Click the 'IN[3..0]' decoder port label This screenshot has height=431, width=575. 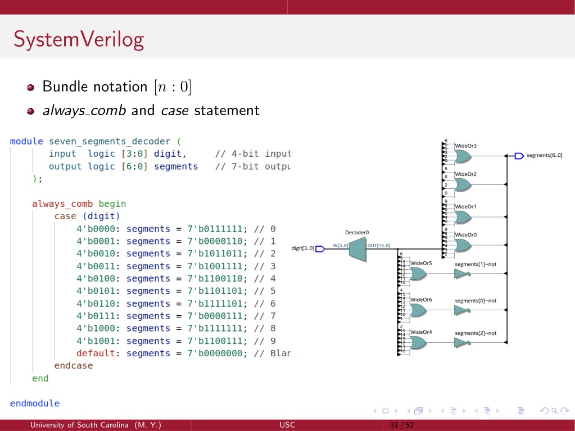pos(340,246)
